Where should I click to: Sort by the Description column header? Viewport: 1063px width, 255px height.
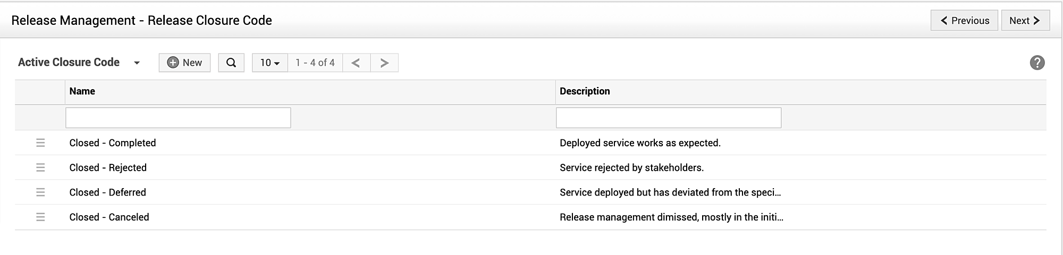pyautogui.click(x=585, y=91)
